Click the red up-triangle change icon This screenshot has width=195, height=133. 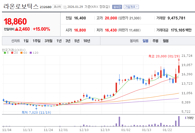click(17, 29)
